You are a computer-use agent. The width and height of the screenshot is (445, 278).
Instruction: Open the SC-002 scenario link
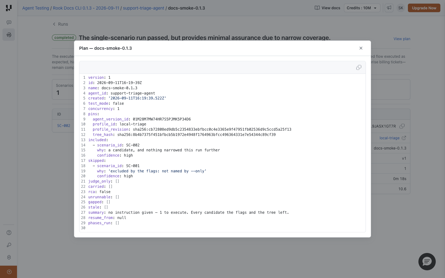(64, 126)
